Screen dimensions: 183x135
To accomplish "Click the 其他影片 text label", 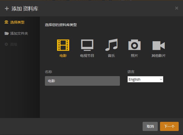I will tap(159, 56).
